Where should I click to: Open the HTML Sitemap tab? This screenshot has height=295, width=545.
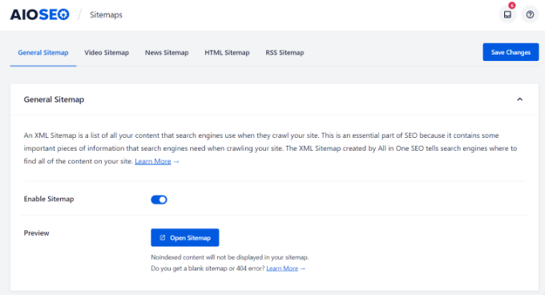[x=227, y=53]
